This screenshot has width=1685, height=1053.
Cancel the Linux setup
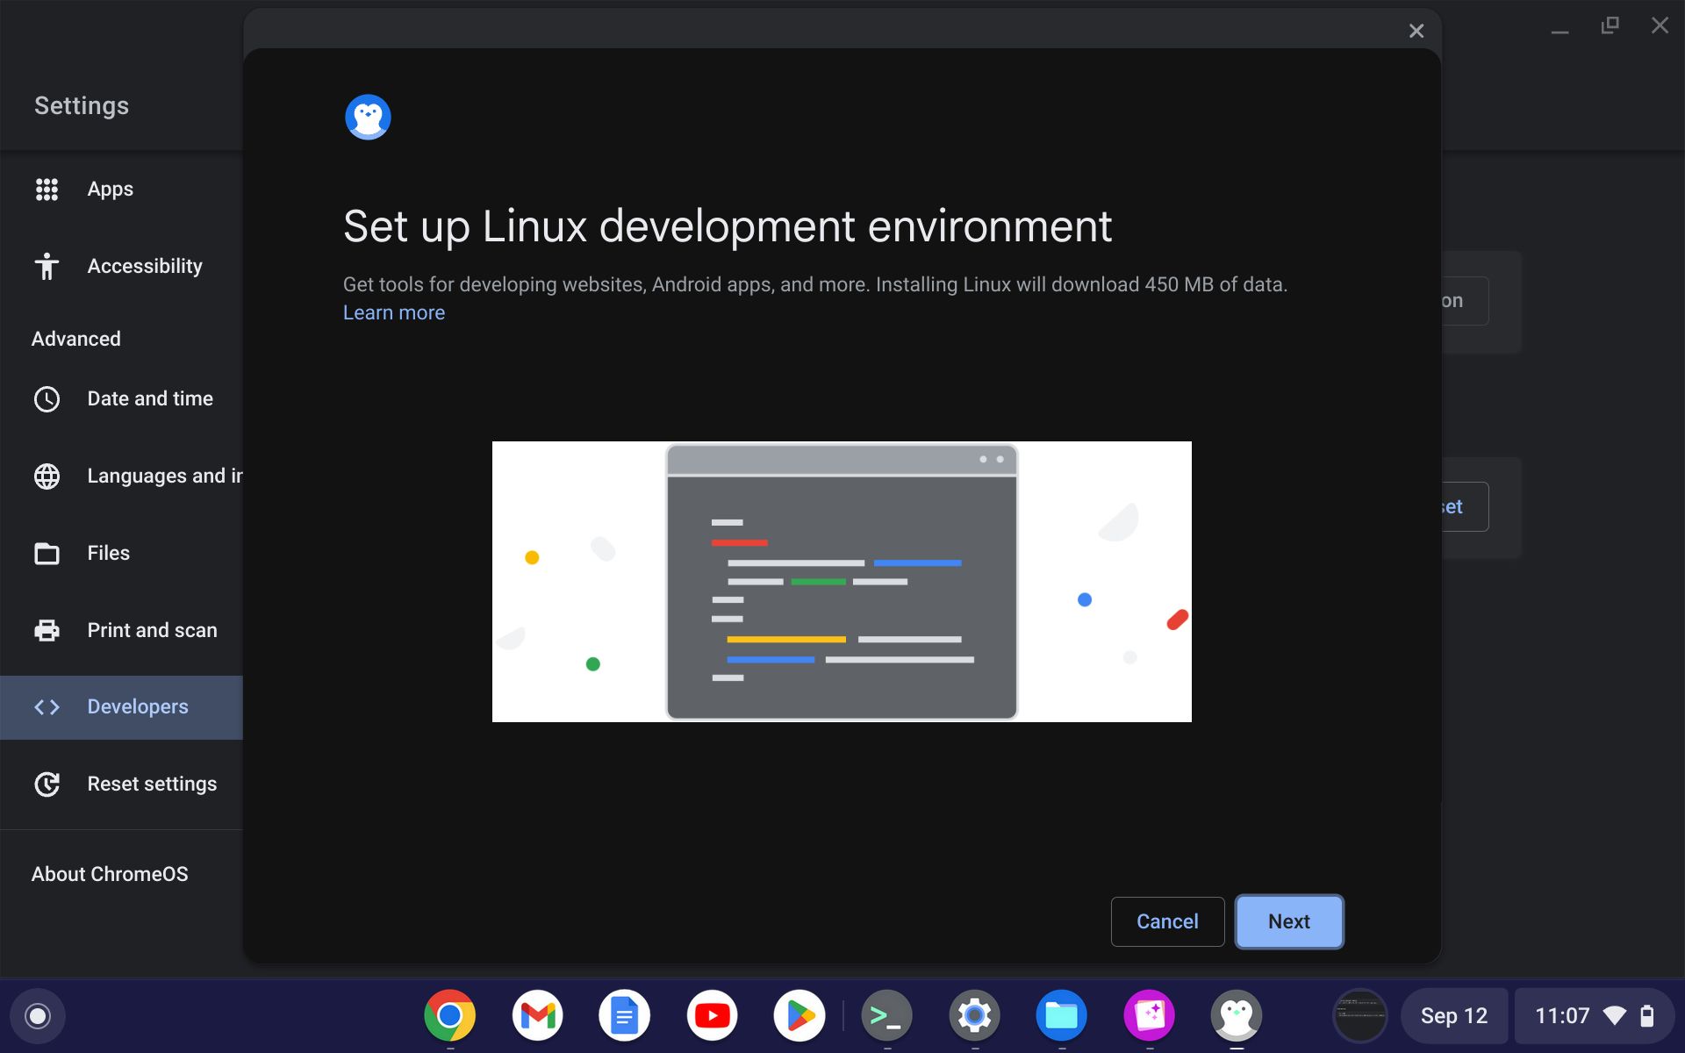[x=1166, y=921]
